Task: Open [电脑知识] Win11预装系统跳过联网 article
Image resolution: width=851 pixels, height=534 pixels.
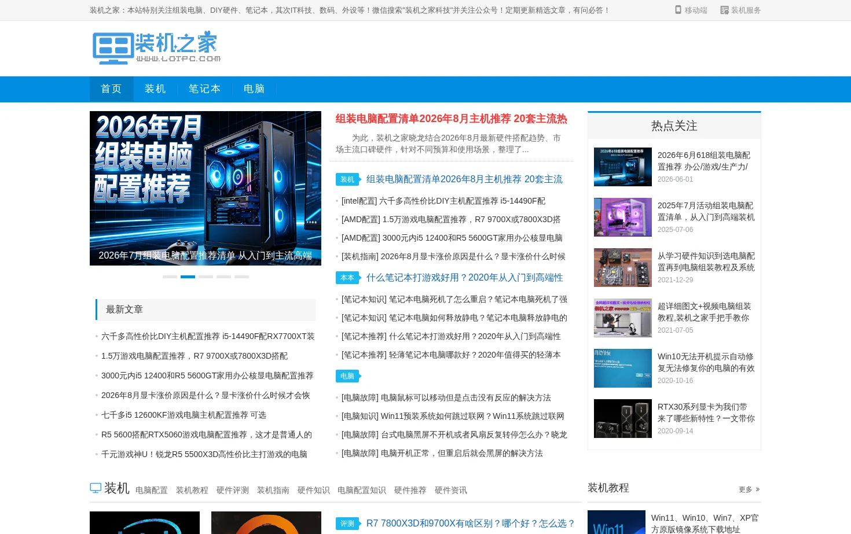Action: click(x=453, y=416)
